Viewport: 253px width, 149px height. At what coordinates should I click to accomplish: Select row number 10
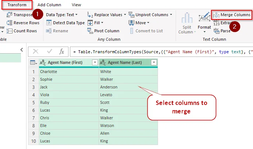(34, 141)
